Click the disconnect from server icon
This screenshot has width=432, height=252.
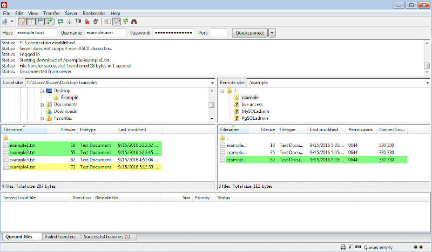(x=87, y=22)
